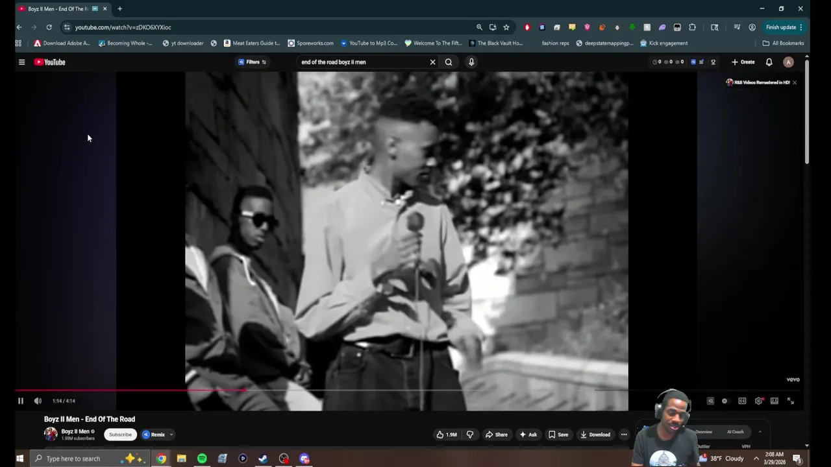
Task: Open the bookmarks apps grid icon
Action: point(18,43)
